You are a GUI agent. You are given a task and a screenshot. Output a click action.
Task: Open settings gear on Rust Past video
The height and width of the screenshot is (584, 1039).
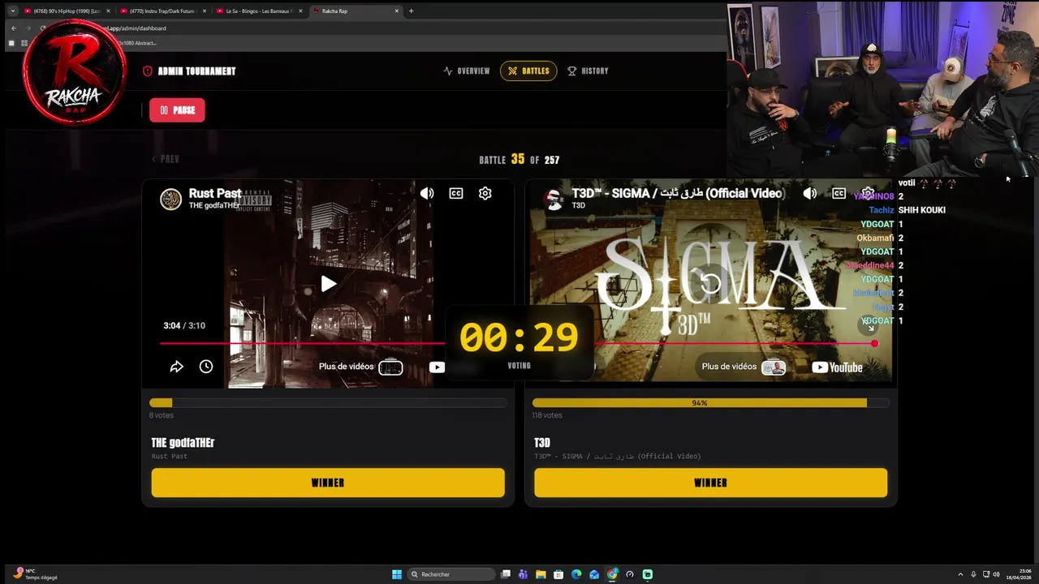coord(485,193)
